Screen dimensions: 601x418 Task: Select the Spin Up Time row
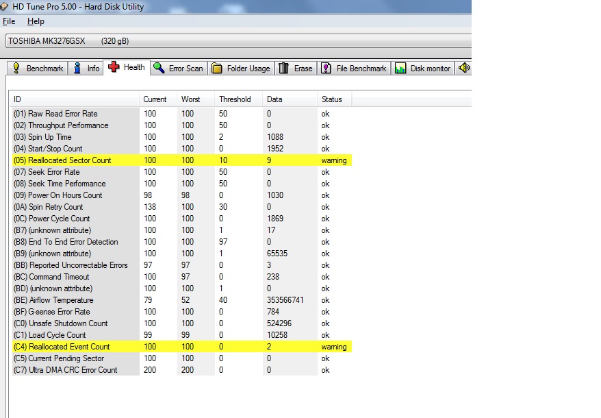click(x=182, y=137)
